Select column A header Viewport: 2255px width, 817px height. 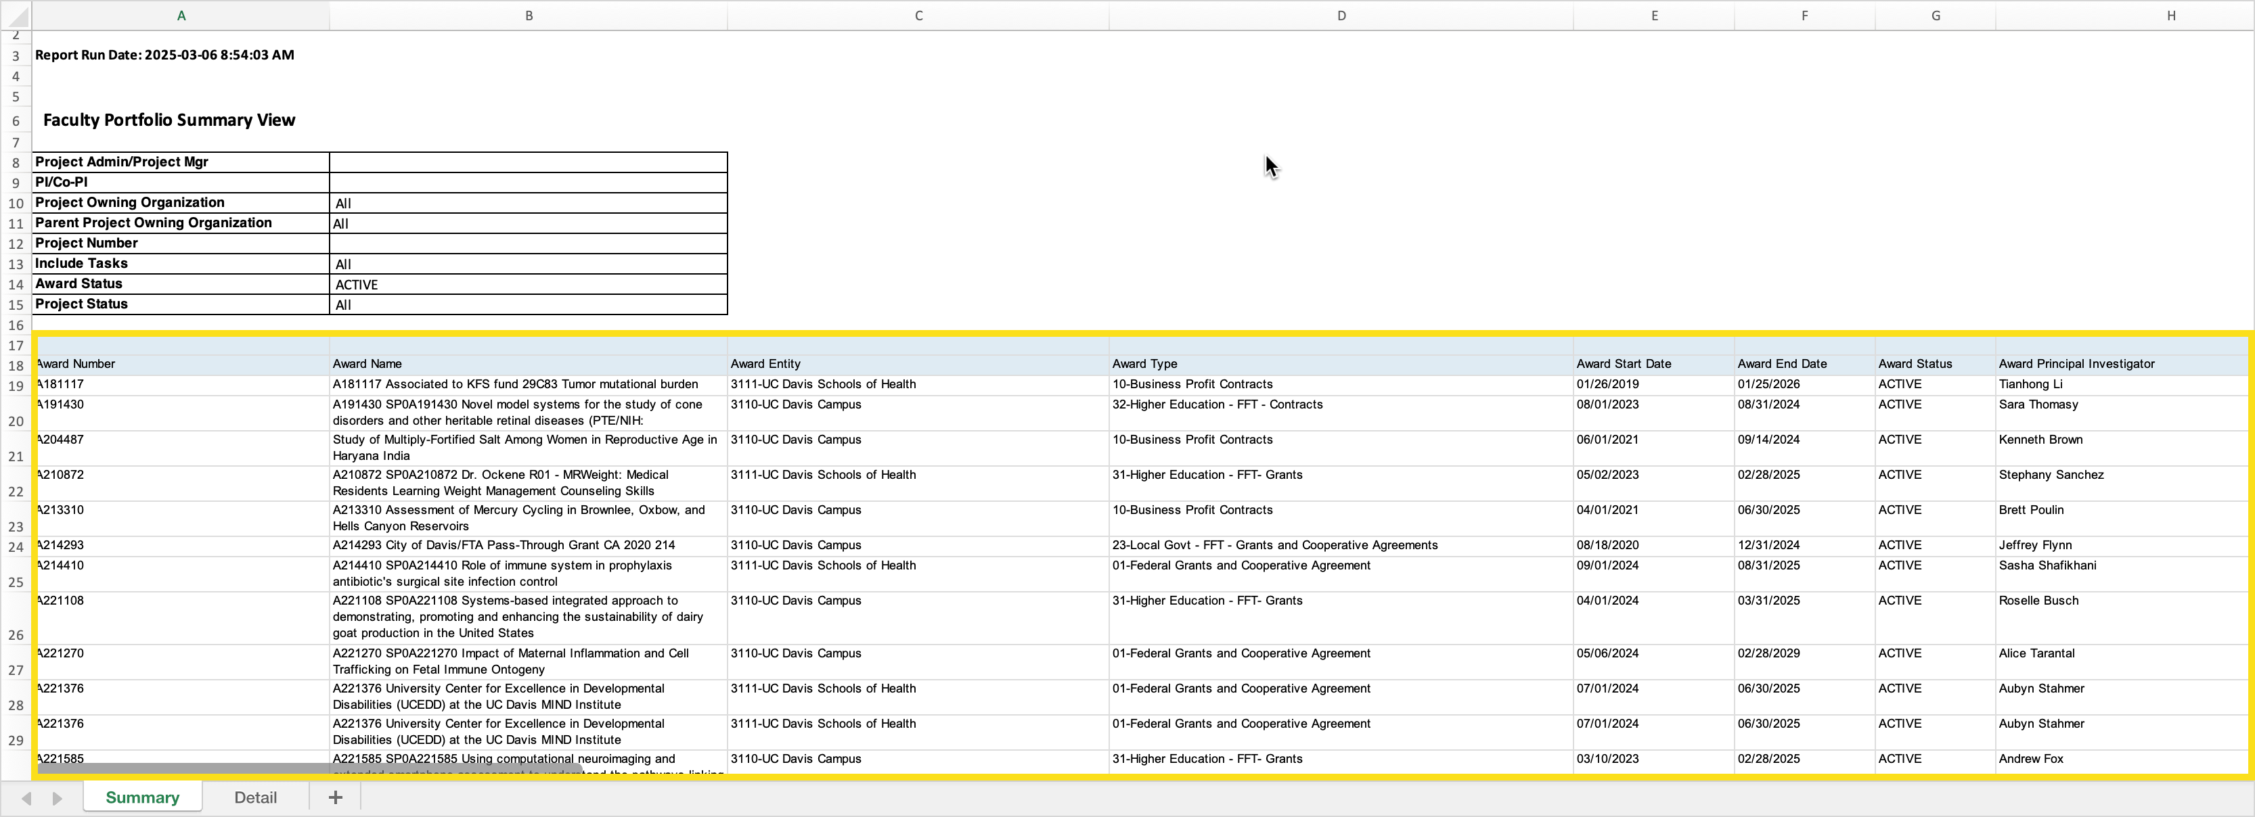click(x=180, y=16)
